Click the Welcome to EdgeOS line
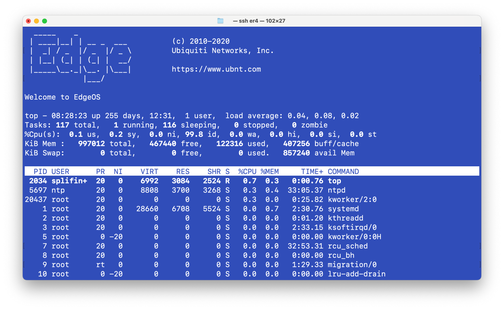This screenshot has width=504, height=310. (62, 97)
